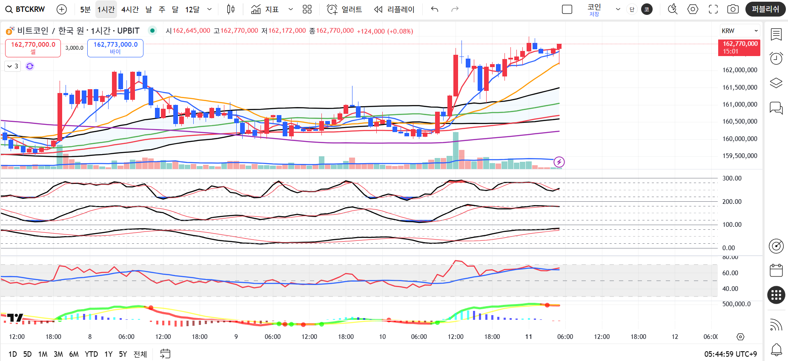
Task: Set chart range to 6M
Action: pos(74,354)
